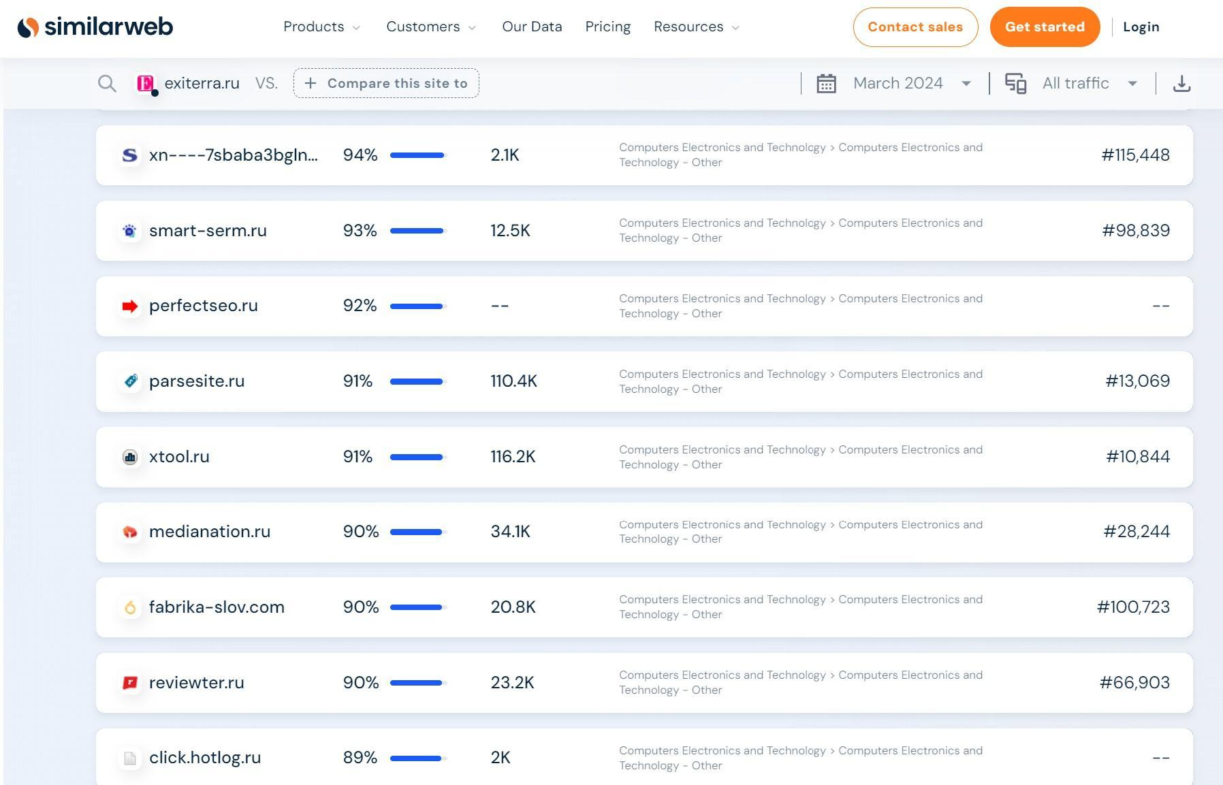
Task: Open the click.hotlog.ru site link
Action: click(x=205, y=758)
